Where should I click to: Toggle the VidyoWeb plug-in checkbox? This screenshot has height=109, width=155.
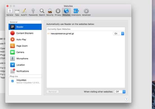click(x=12, y=81)
